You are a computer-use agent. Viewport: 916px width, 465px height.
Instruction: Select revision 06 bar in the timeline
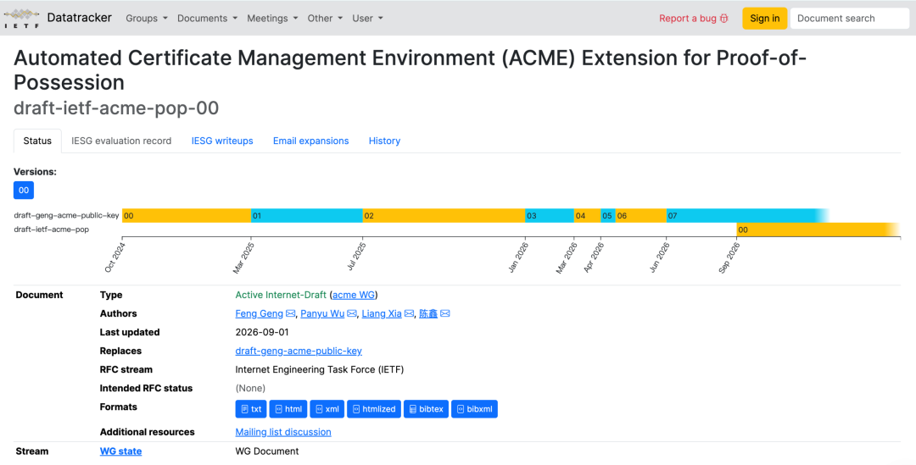click(x=641, y=216)
